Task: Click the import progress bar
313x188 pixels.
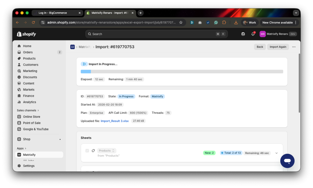Action: click(x=182, y=71)
